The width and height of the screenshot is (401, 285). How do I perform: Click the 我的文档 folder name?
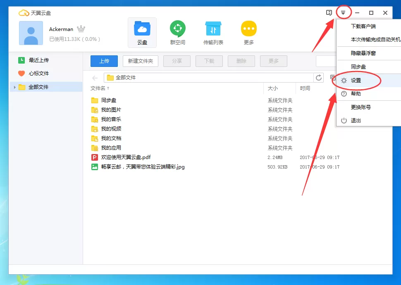pos(111,138)
